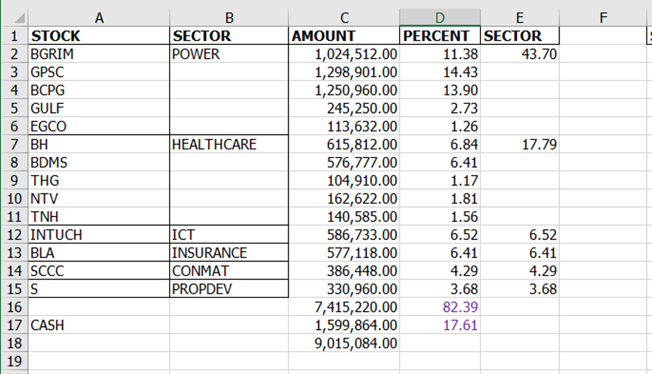This screenshot has width=652, height=374.
Task: Click percent value 13.90
Action: [x=440, y=90]
